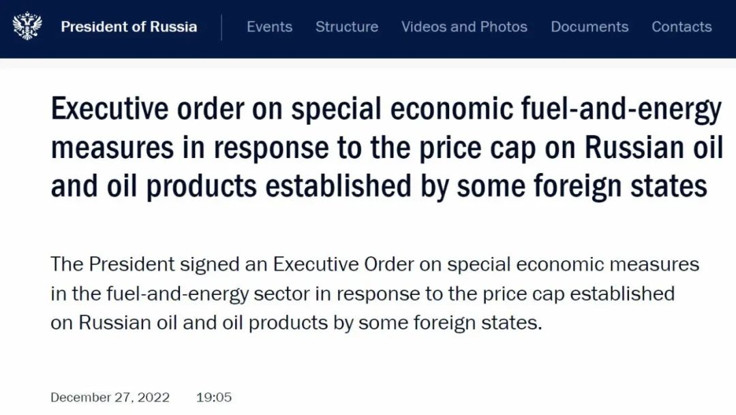The width and height of the screenshot is (736, 415).
Task: Click "Russian oil" in the bold headline
Action: click(x=654, y=147)
